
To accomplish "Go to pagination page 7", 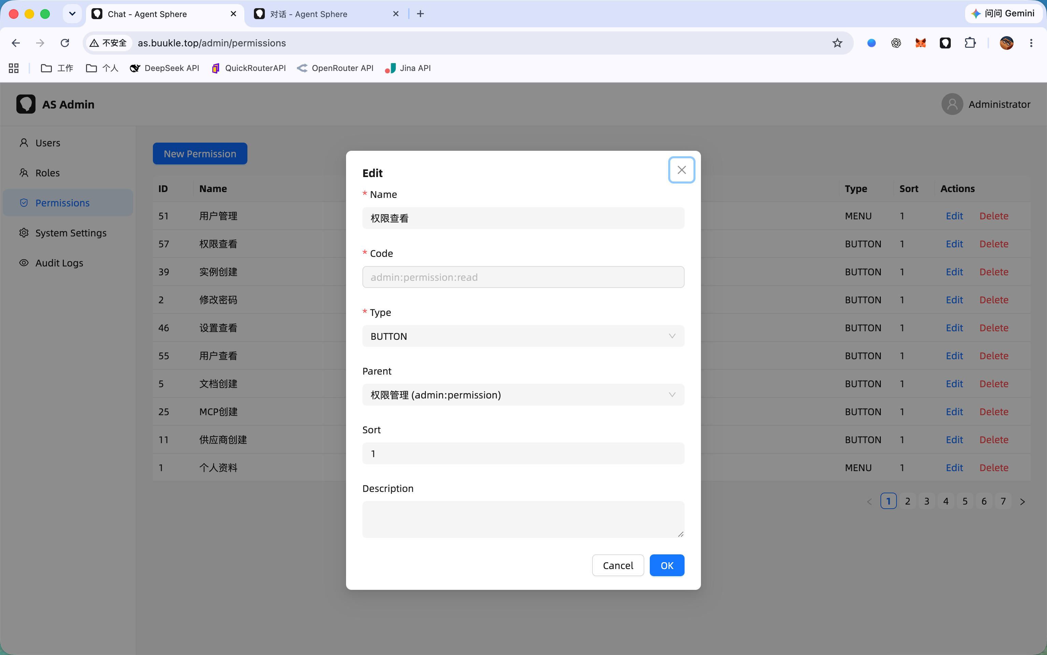I will click(1003, 501).
